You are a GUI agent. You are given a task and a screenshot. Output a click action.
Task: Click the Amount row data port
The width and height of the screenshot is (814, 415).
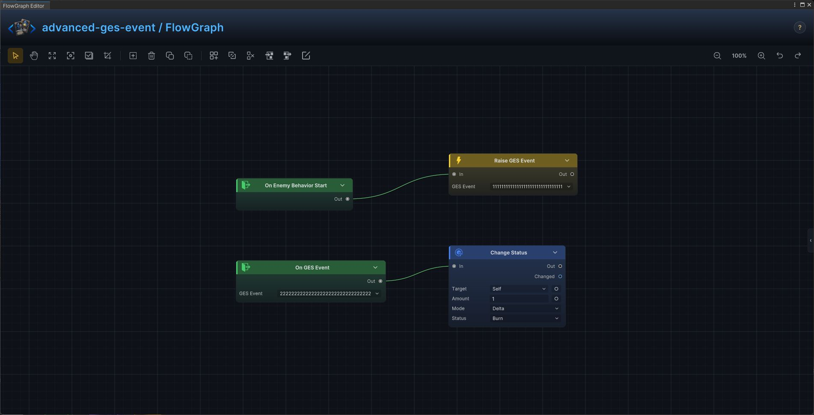click(556, 299)
